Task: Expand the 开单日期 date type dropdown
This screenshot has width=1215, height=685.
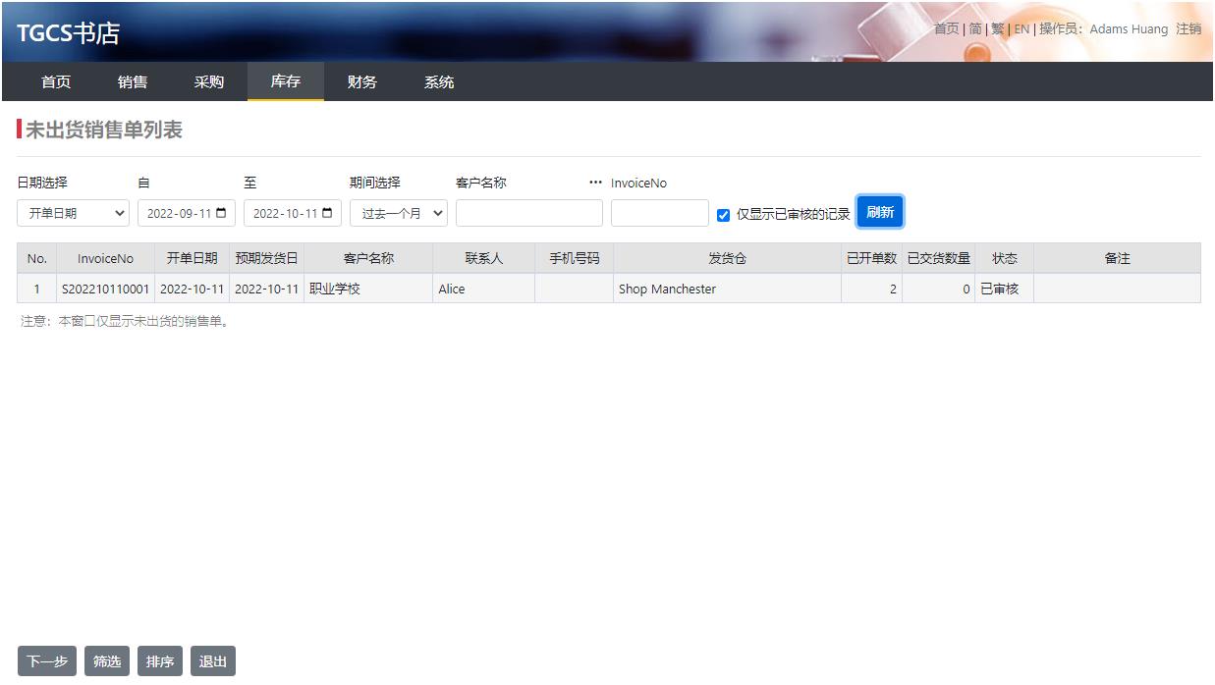Action: coord(74,213)
